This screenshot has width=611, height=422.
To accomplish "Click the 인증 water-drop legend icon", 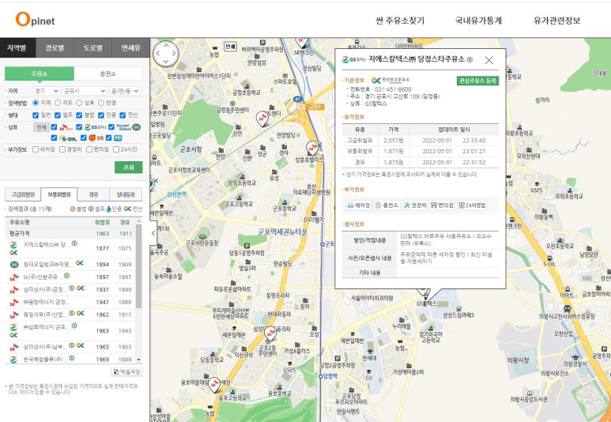I will 108,209.
